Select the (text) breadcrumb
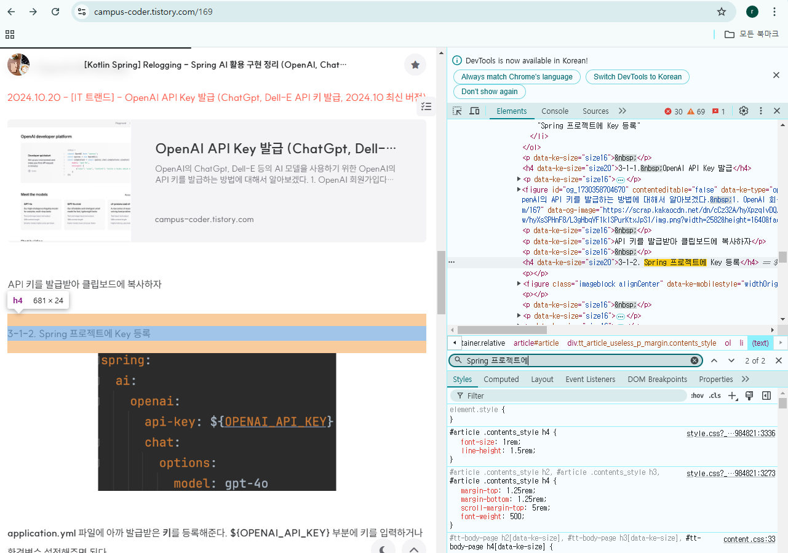788x553 pixels. click(760, 343)
